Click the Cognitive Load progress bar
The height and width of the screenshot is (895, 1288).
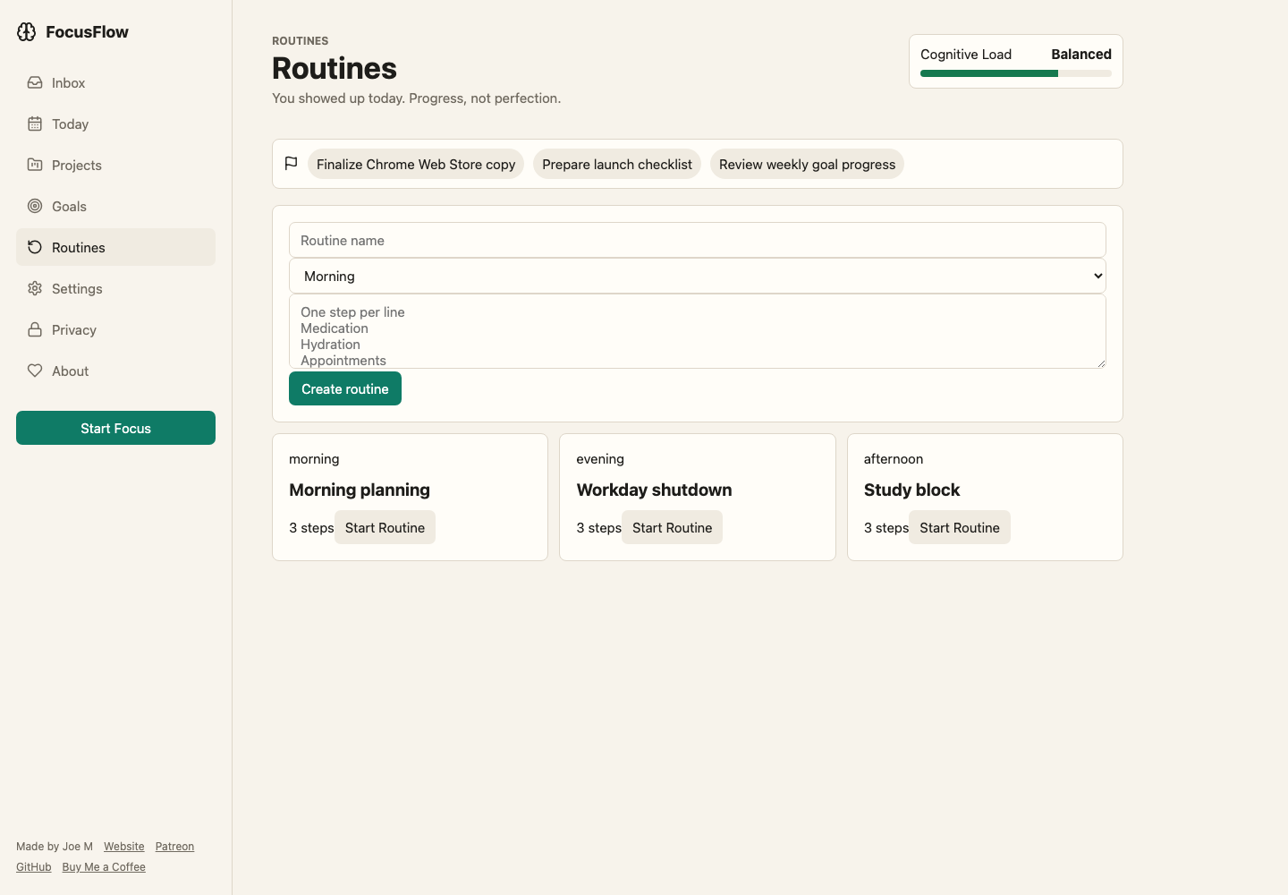pyautogui.click(x=1016, y=73)
